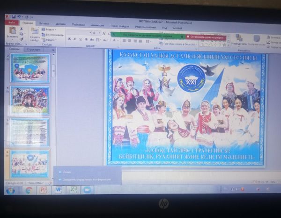Screen dimensions: 281x218
Task: Open Excel from the taskbar
Action: tap(73, 190)
